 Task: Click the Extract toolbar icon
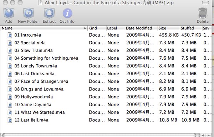49,13
